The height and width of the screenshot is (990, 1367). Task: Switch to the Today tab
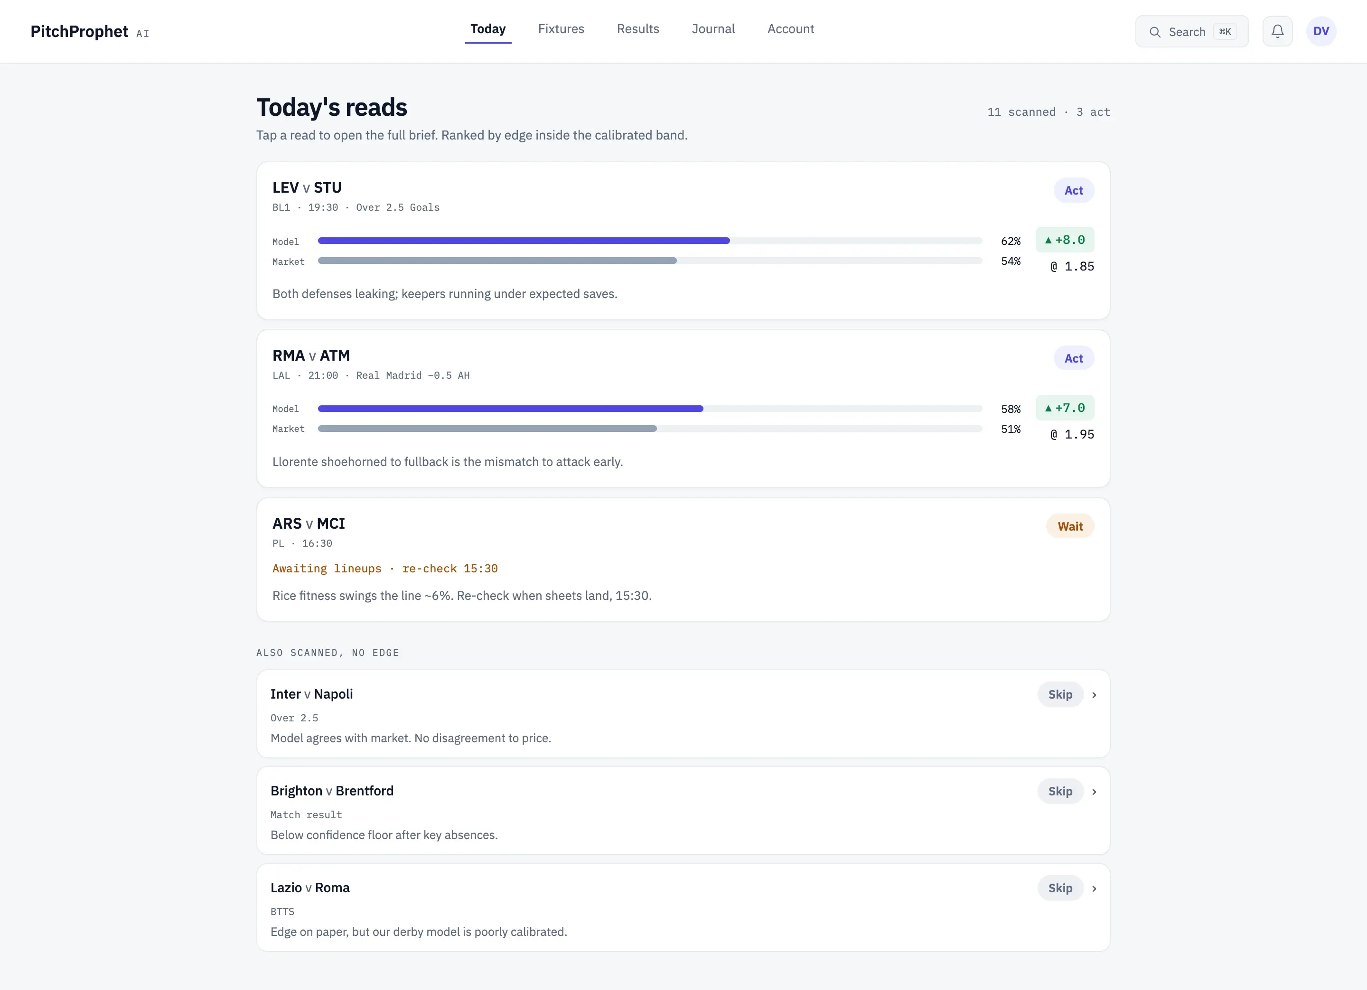click(x=487, y=29)
